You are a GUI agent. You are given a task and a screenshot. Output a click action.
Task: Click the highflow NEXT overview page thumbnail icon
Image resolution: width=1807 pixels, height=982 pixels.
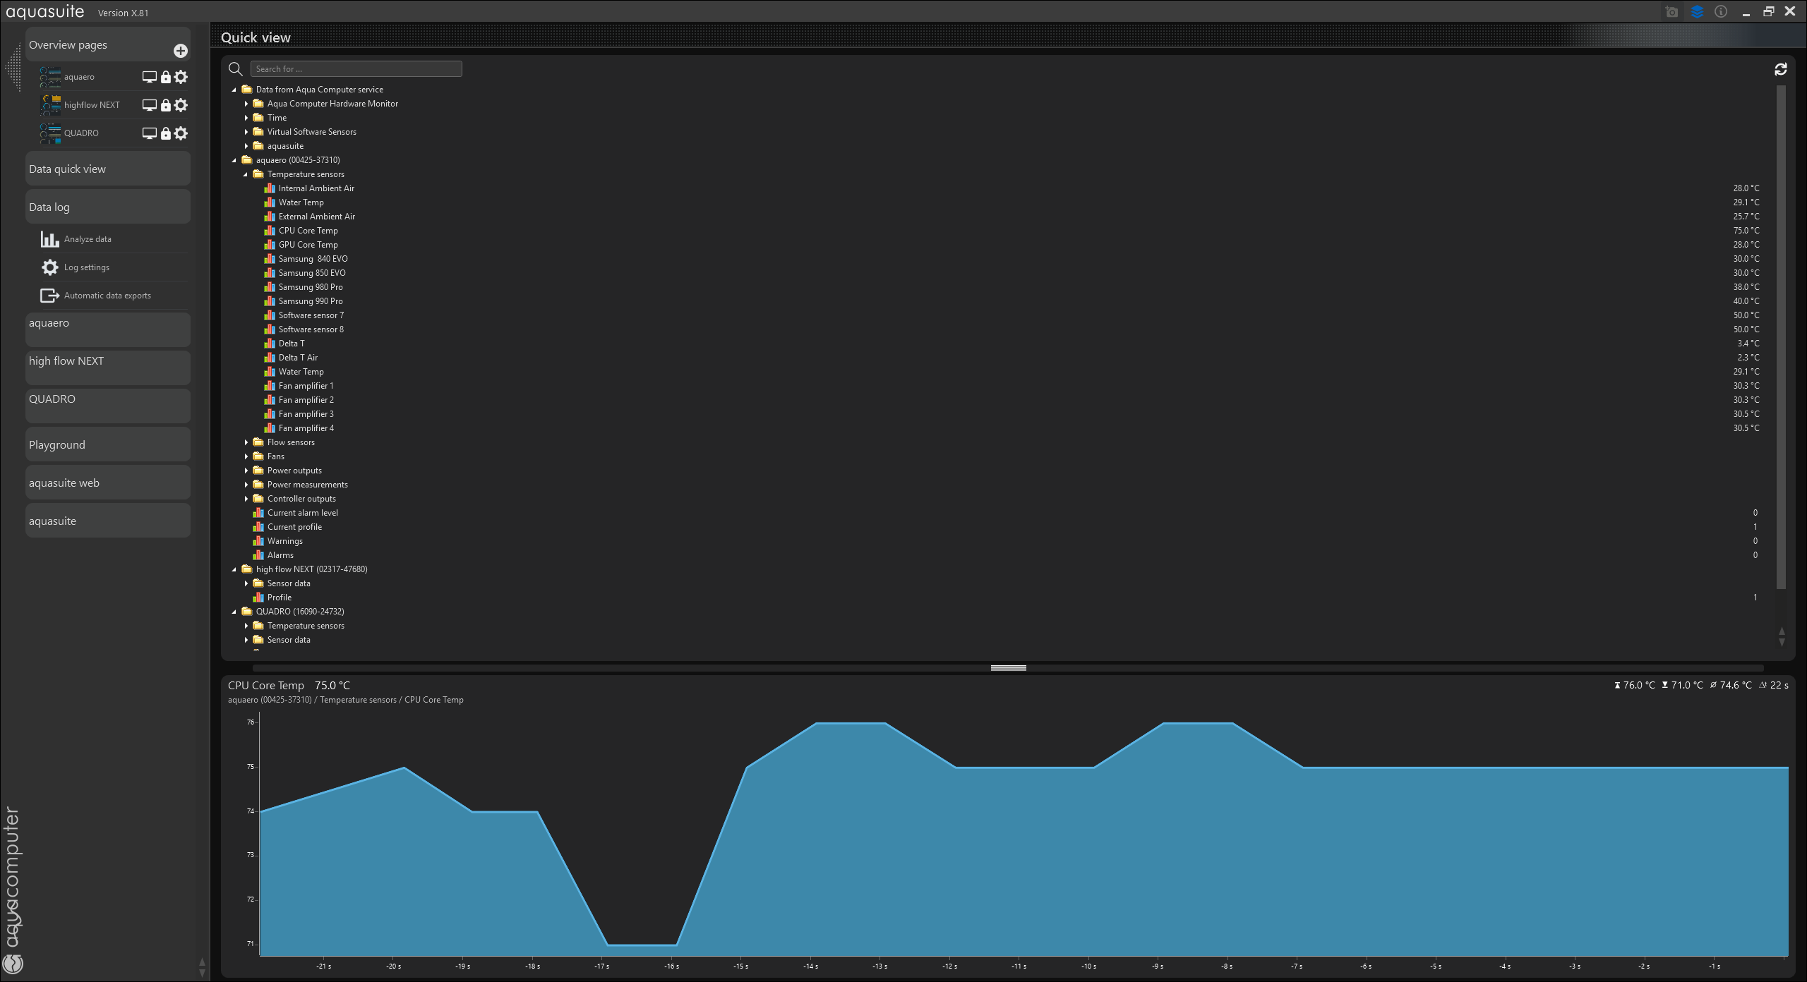[x=50, y=105]
